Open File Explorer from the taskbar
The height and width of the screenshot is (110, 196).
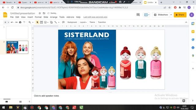tap(11, 107)
